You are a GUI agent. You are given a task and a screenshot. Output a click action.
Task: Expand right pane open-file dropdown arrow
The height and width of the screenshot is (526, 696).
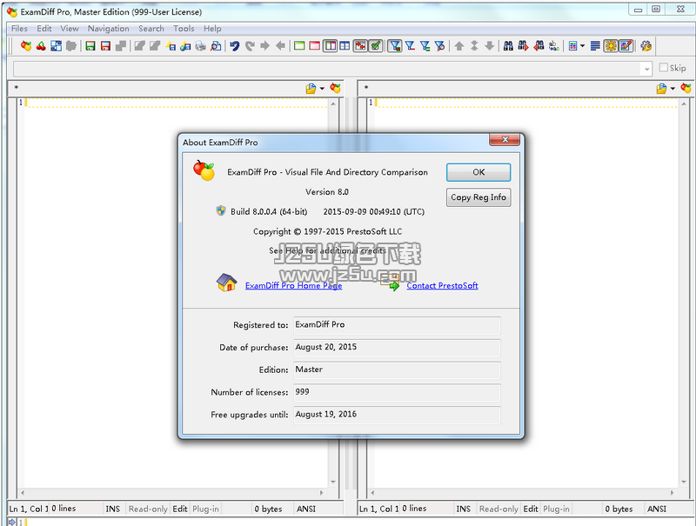click(673, 89)
